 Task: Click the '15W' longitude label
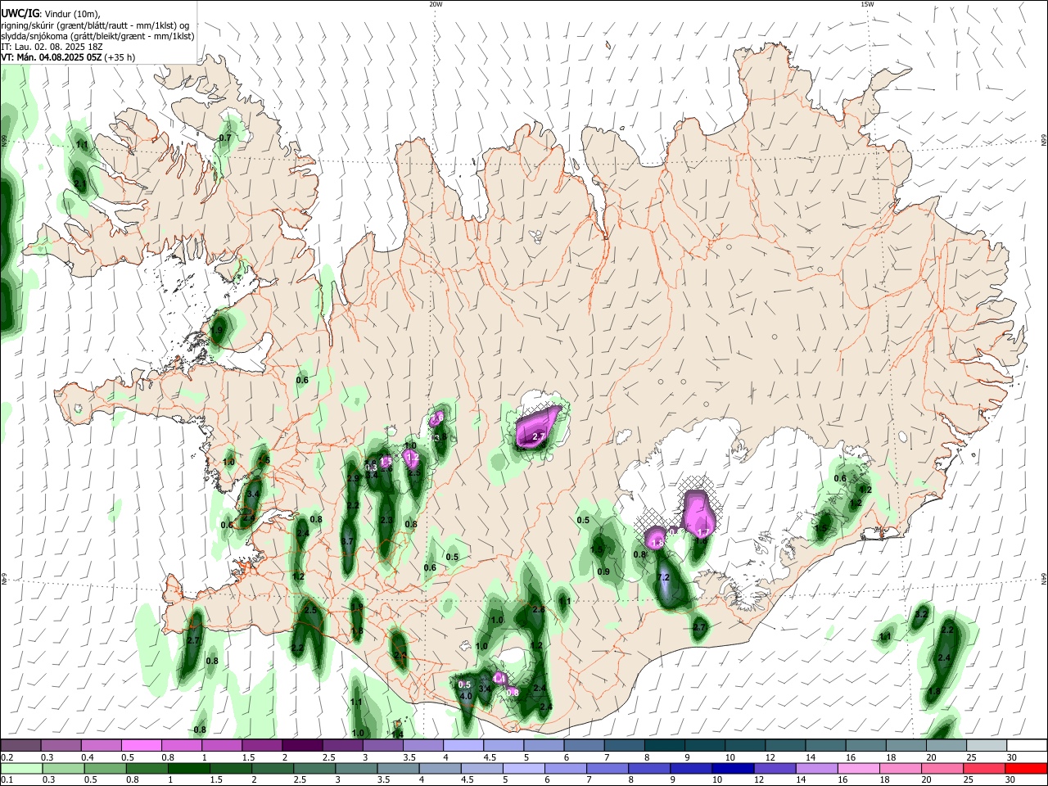868,4
